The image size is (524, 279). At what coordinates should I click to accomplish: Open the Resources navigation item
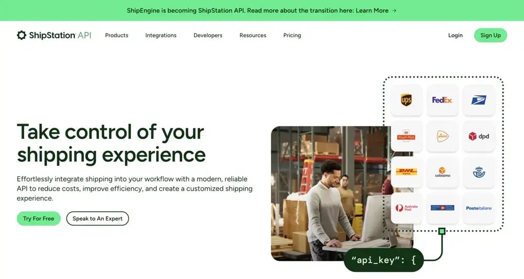253,36
